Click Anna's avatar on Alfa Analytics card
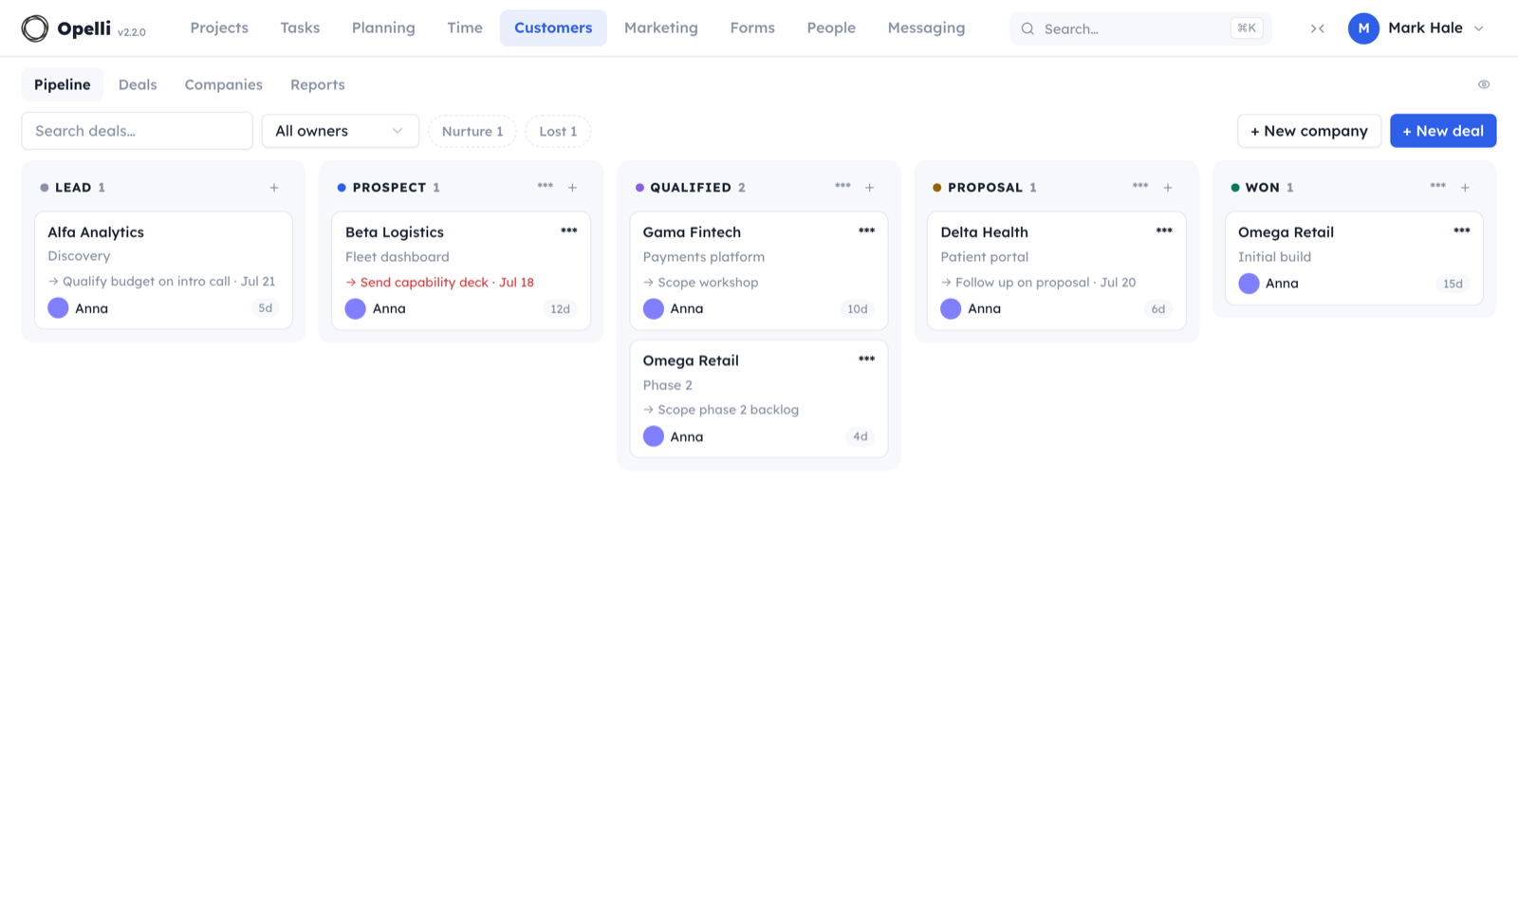This screenshot has width=1518, height=906. pos(58,308)
